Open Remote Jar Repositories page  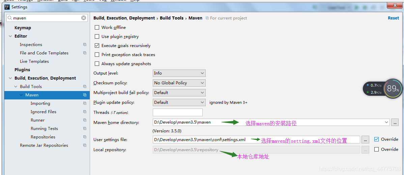(44, 145)
